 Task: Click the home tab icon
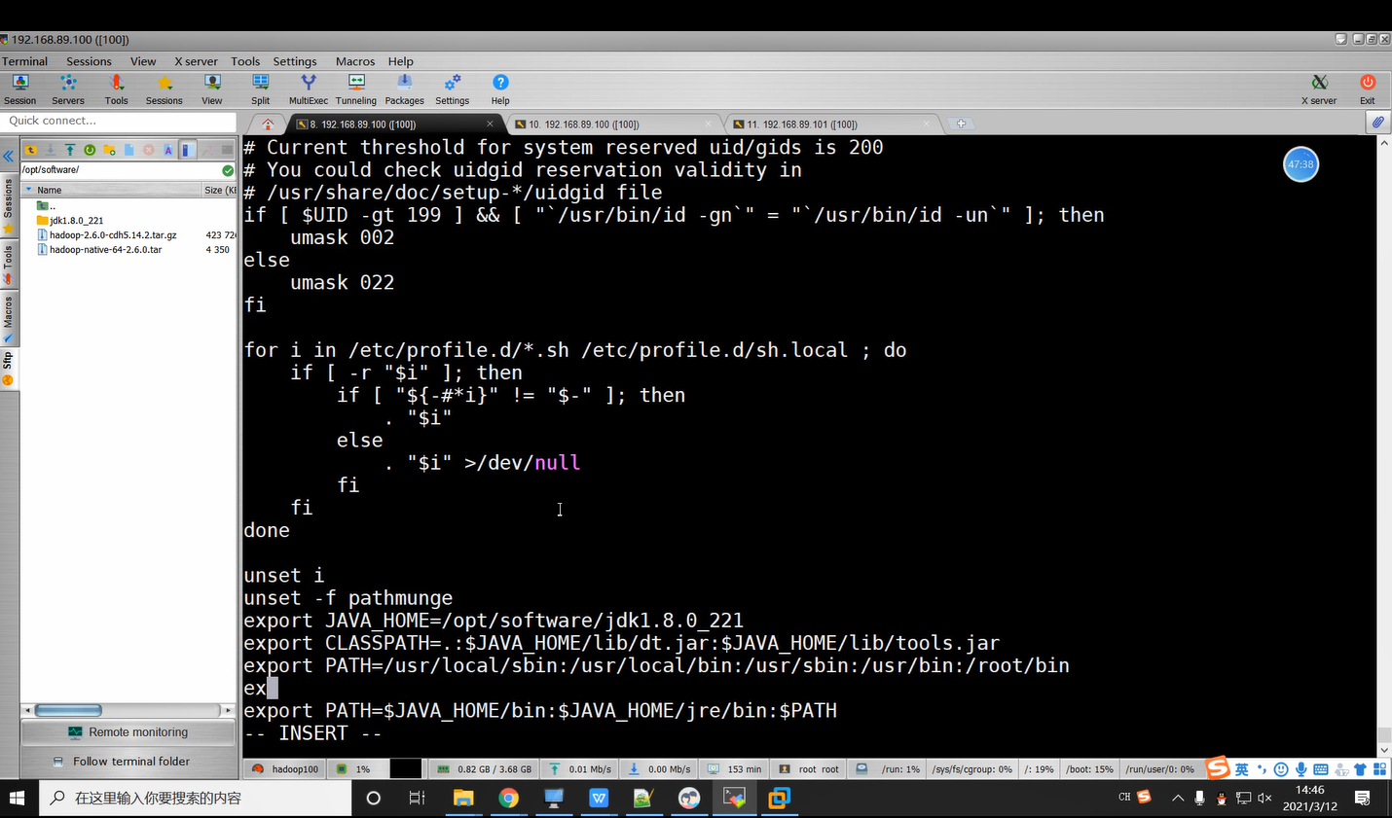pyautogui.click(x=268, y=124)
